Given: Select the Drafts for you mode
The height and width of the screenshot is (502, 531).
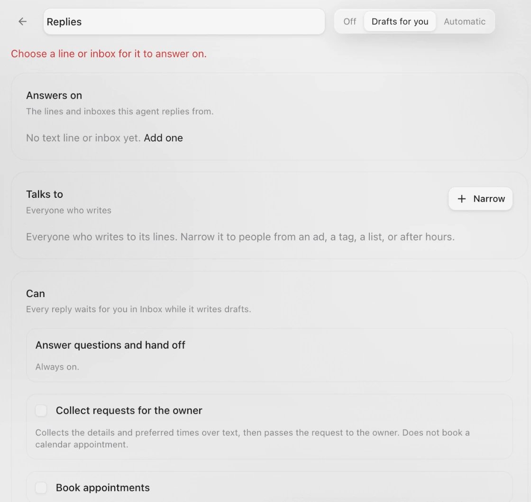Looking at the screenshot, I should coord(400,21).
